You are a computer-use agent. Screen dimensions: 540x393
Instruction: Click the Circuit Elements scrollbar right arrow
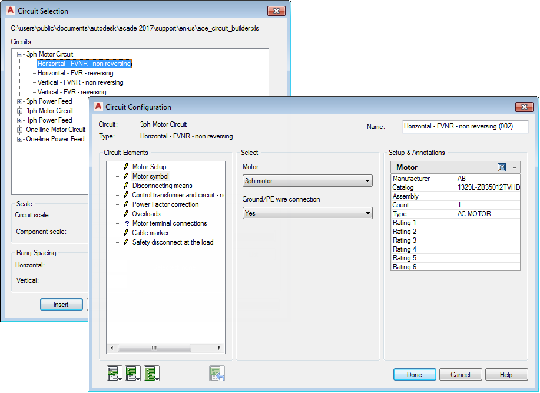pos(220,348)
